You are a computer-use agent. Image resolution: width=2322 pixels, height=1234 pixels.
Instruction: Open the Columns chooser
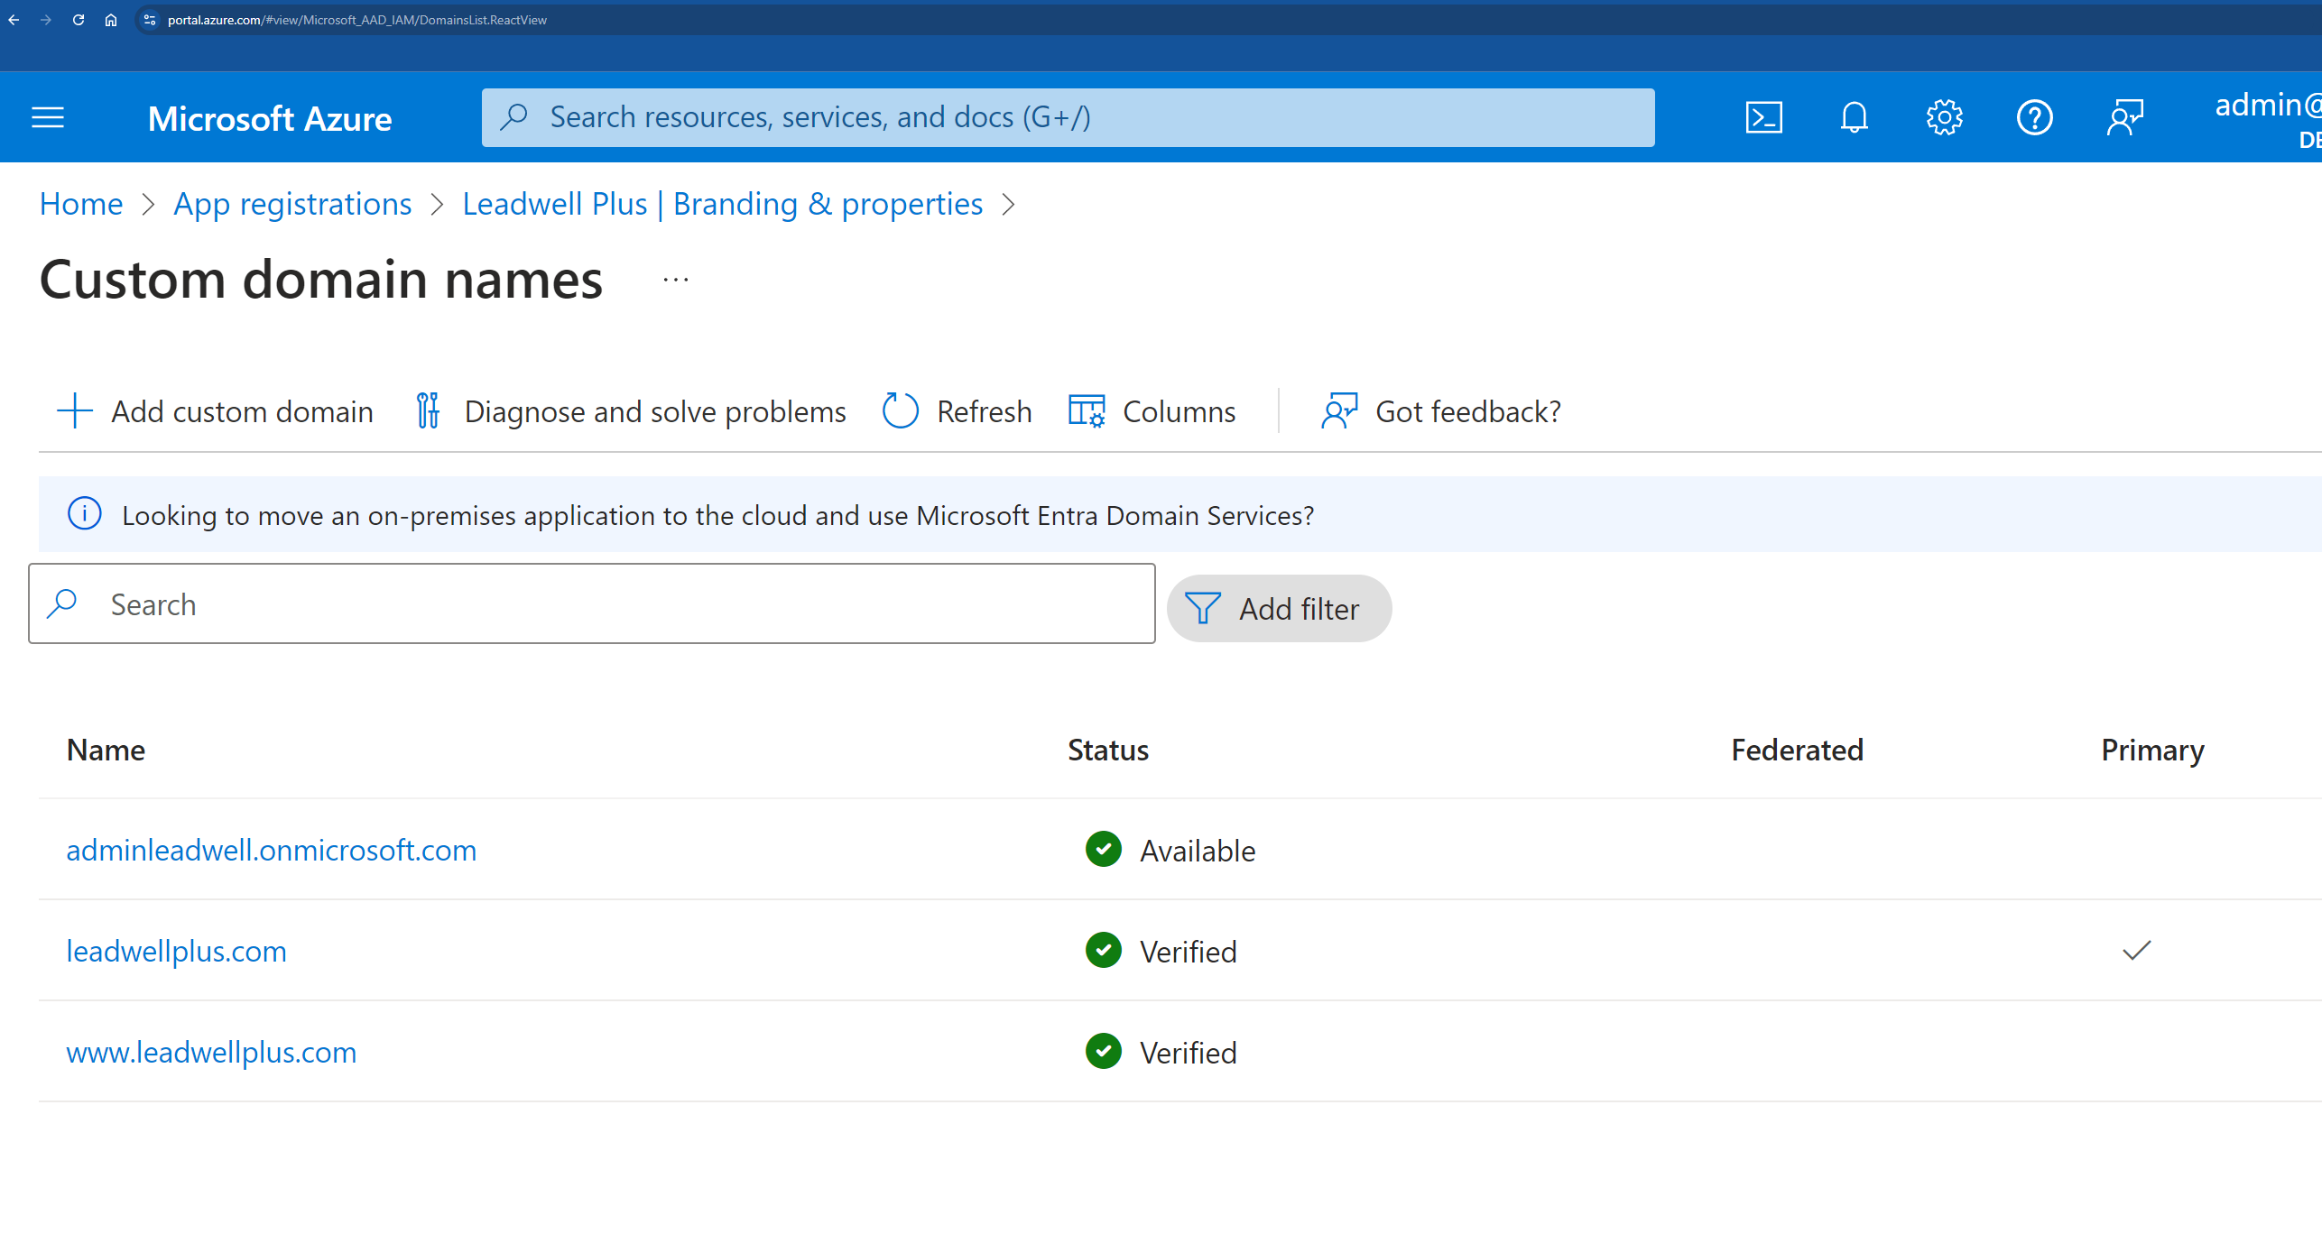click(x=1152, y=411)
